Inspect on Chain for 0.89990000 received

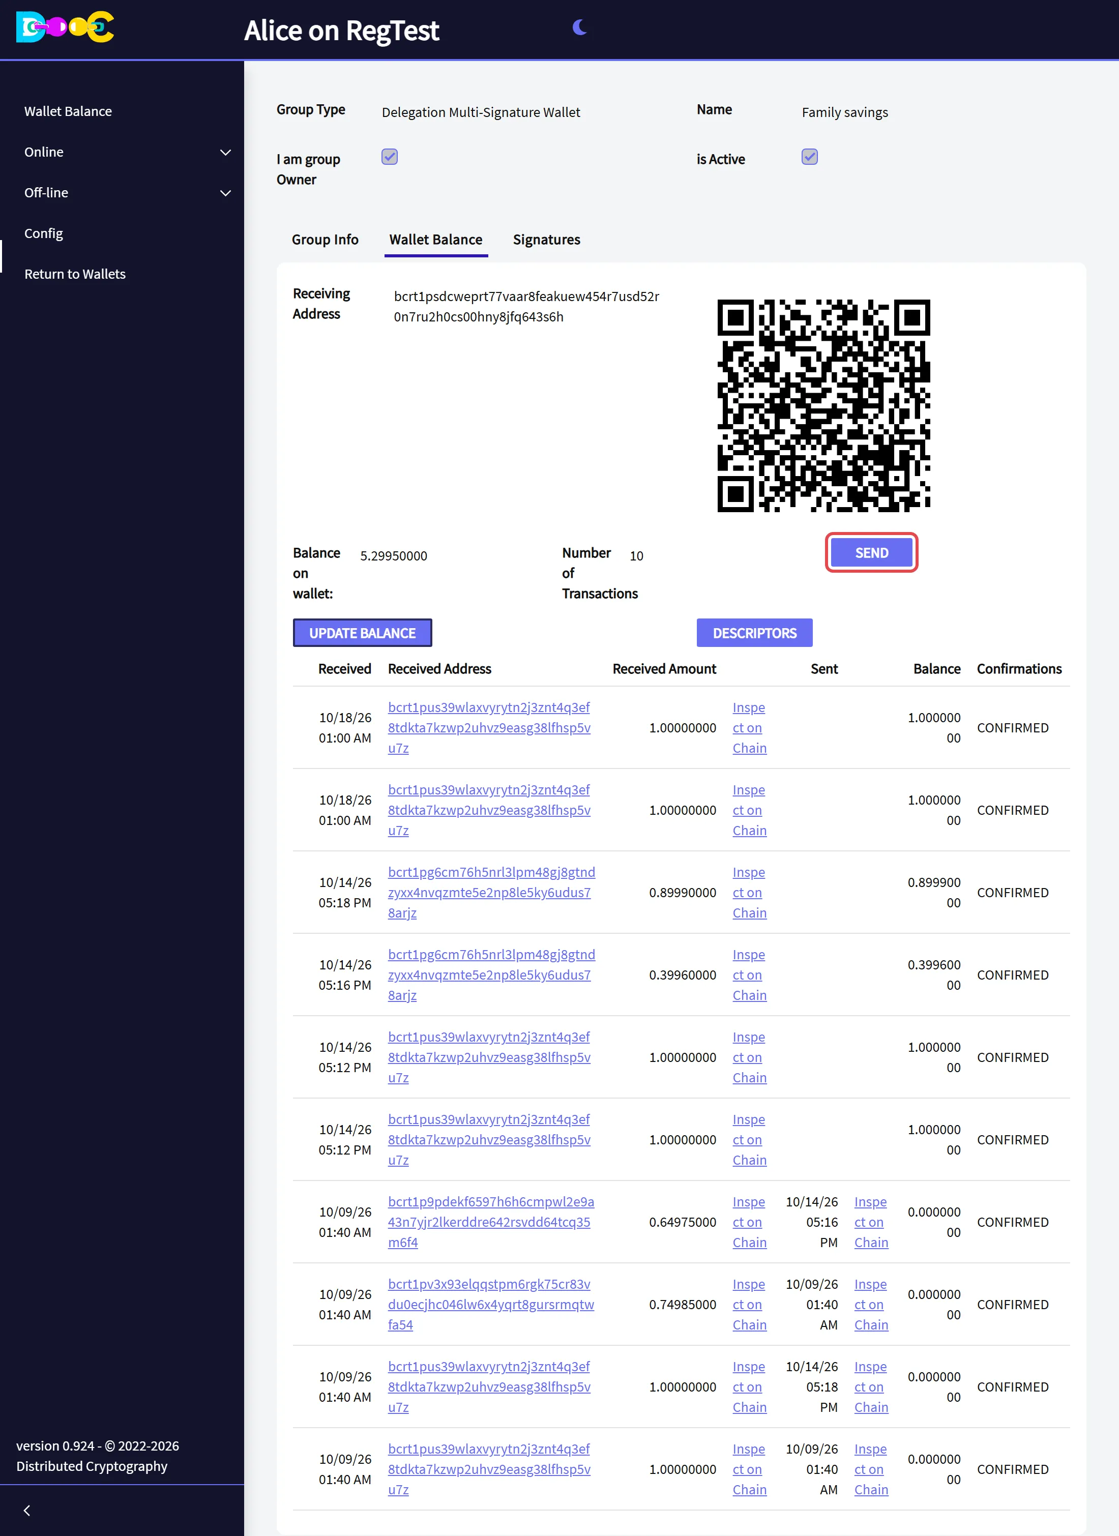coord(749,893)
